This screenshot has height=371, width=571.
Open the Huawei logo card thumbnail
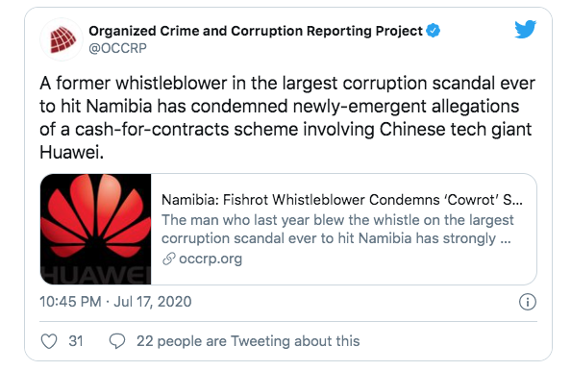(x=96, y=229)
